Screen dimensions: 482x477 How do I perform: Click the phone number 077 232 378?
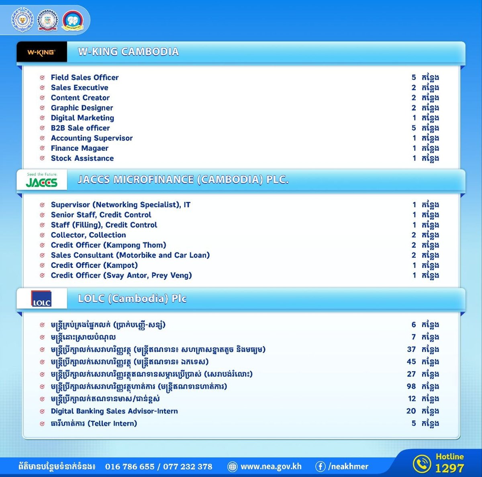coord(188,467)
